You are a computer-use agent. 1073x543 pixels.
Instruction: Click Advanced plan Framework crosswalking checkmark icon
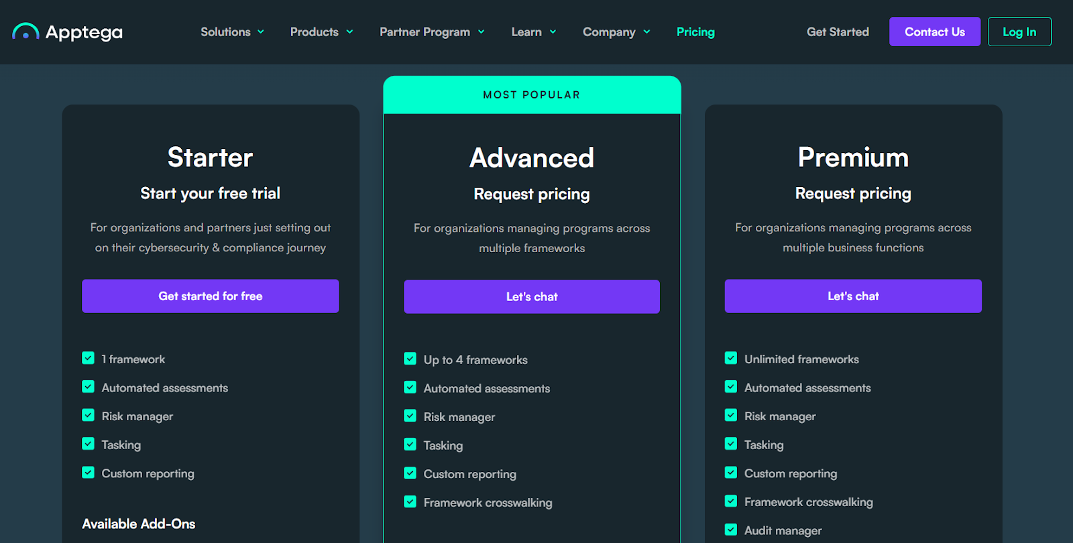tap(410, 502)
